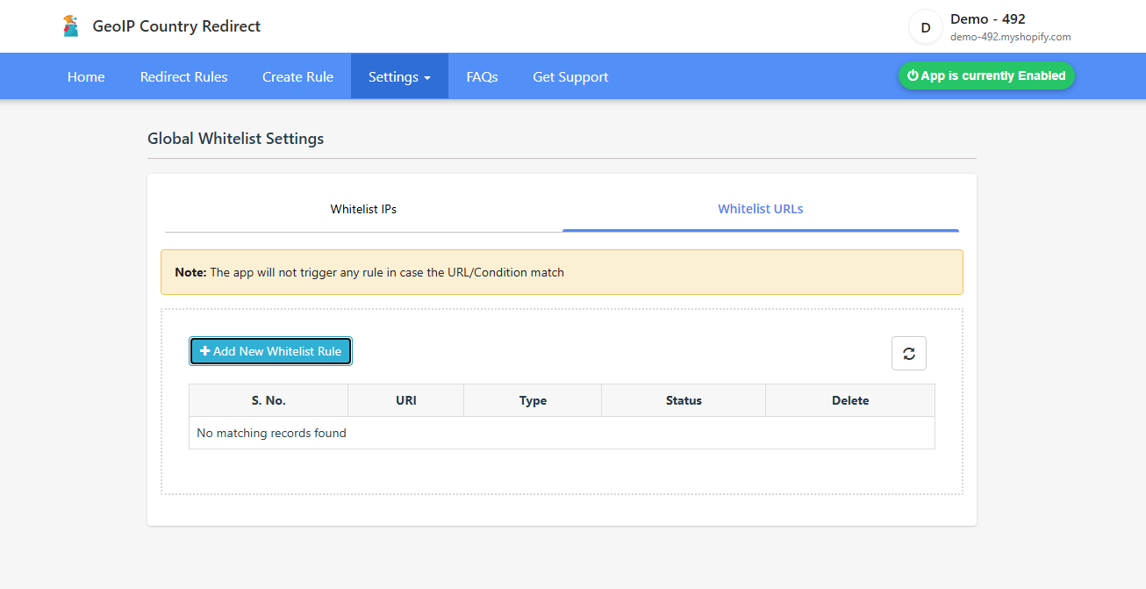Click the Type column header
Viewport: 1146px width, 589px height.
533,400
